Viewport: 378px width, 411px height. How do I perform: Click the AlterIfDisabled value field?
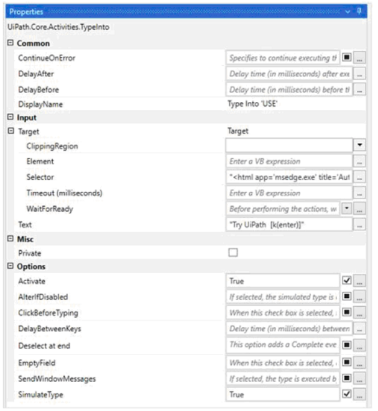[x=283, y=297]
